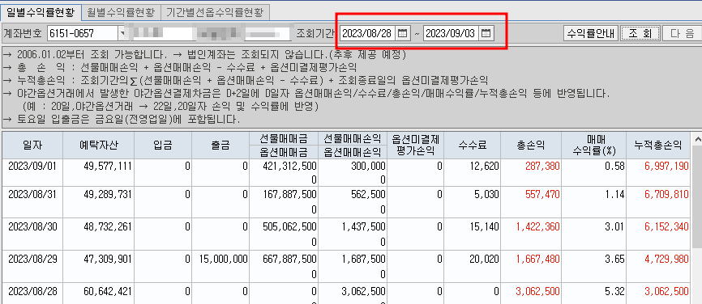Click the 총손익 column header

coord(532,145)
